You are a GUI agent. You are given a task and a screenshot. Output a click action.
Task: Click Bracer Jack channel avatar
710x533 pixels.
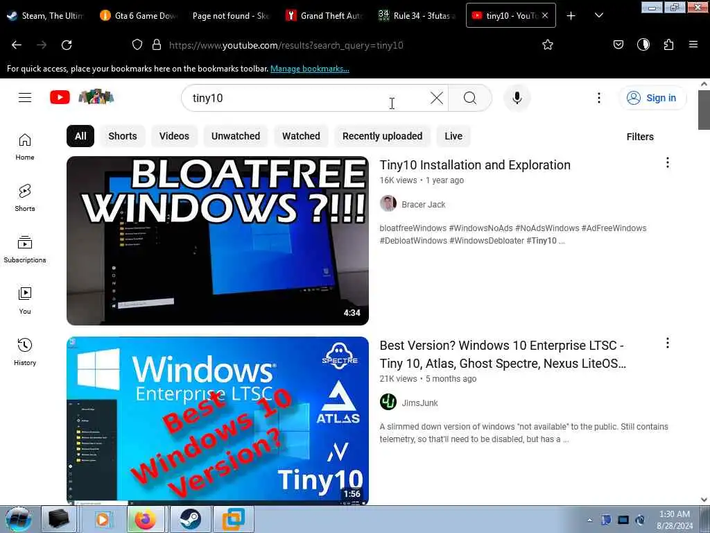click(388, 204)
